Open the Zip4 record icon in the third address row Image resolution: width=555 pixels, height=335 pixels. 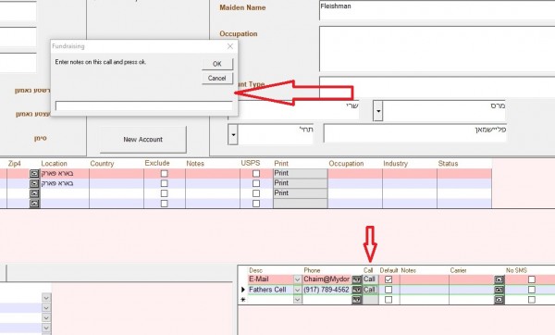[x=34, y=193]
